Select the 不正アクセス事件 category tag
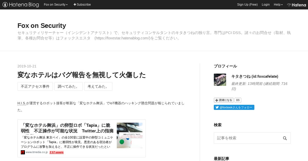308x161 pixels. 35,86
